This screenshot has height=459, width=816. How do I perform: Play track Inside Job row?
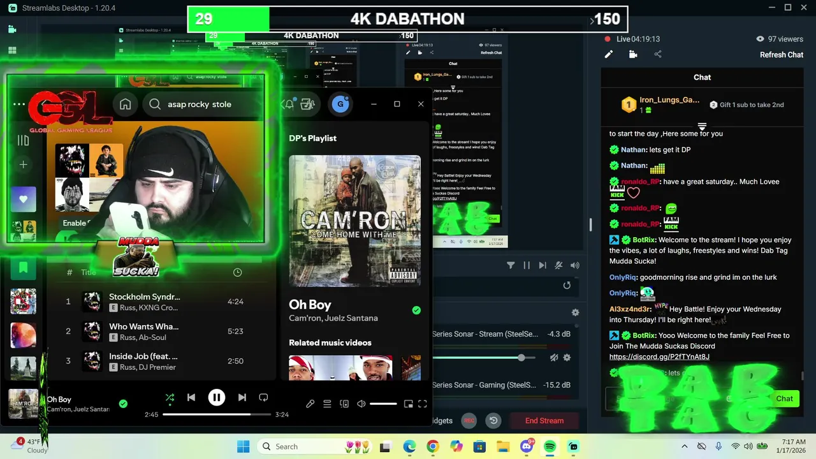coord(163,361)
